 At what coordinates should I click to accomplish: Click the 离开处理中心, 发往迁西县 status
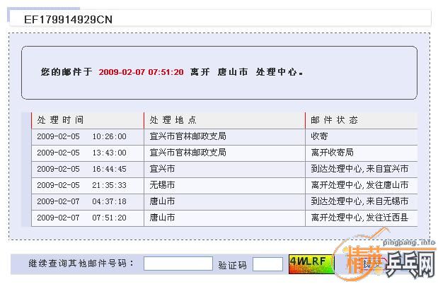[x=359, y=218]
